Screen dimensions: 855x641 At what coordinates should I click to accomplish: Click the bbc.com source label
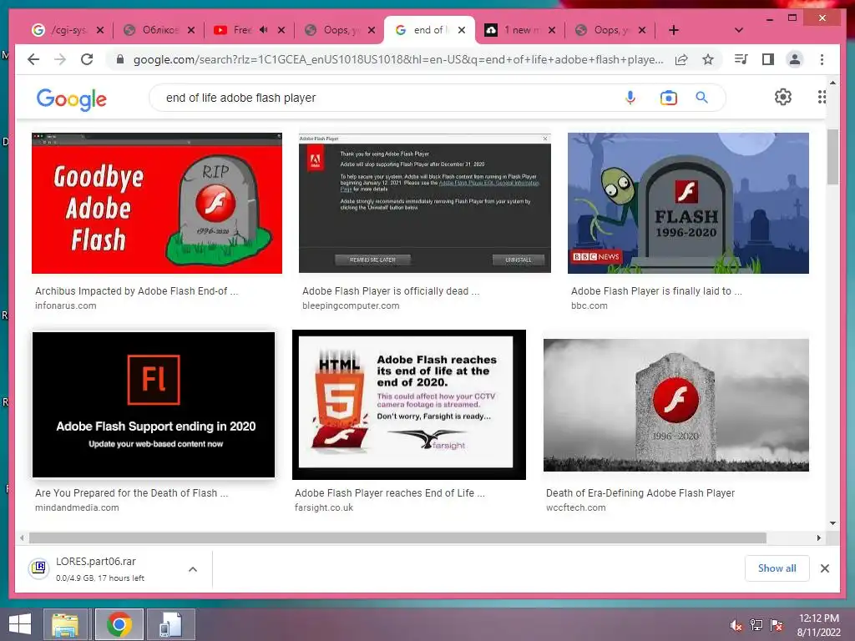pos(589,305)
